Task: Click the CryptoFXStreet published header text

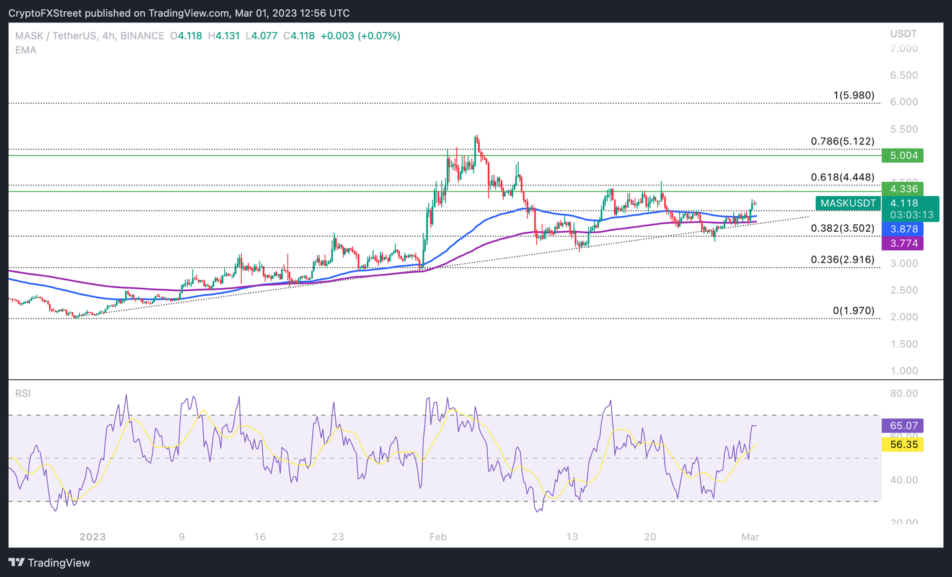Action: [x=180, y=12]
